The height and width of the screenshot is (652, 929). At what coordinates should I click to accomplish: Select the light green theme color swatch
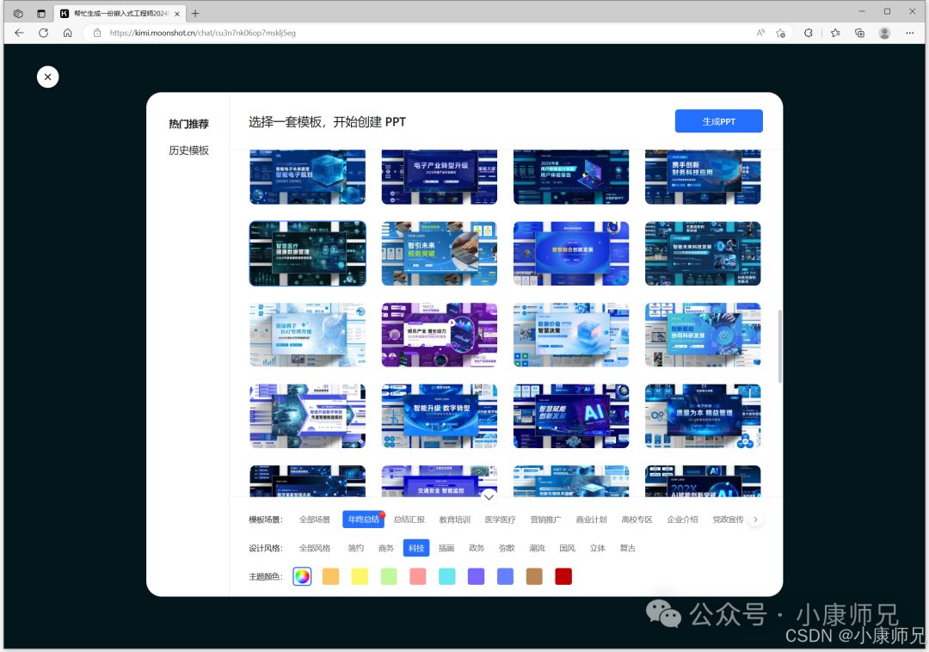[x=389, y=576]
